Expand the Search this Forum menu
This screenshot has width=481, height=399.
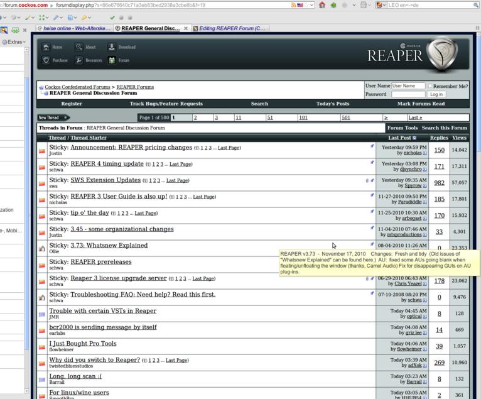tap(444, 128)
